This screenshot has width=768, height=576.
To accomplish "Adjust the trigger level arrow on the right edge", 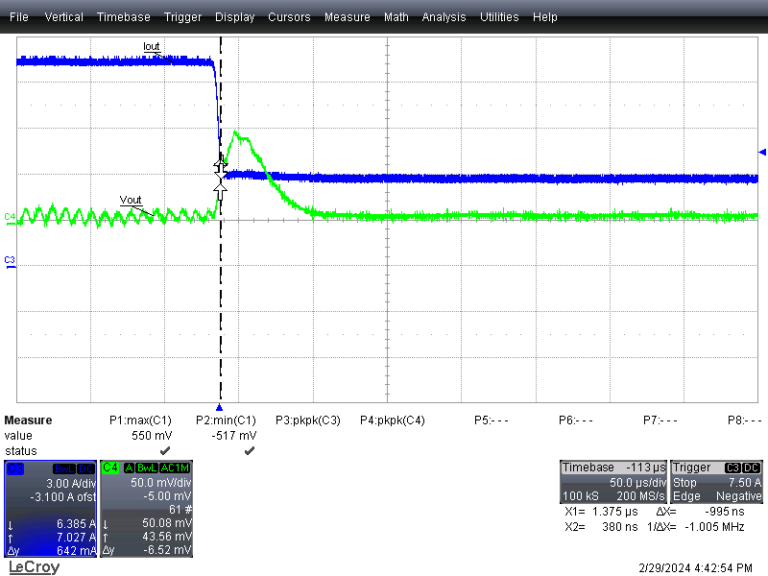I will pyautogui.click(x=761, y=151).
